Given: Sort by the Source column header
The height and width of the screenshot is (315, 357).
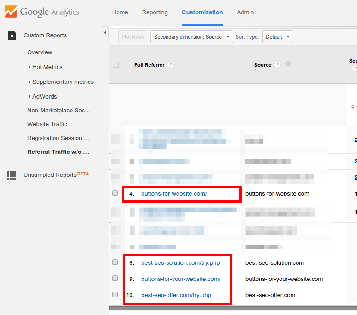Looking at the screenshot, I should pos(262,65).
